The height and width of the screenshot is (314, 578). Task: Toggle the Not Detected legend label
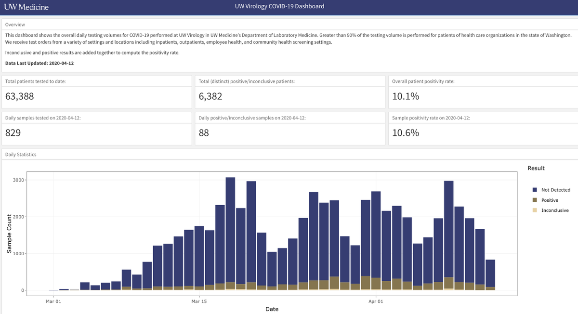[555, 190]
